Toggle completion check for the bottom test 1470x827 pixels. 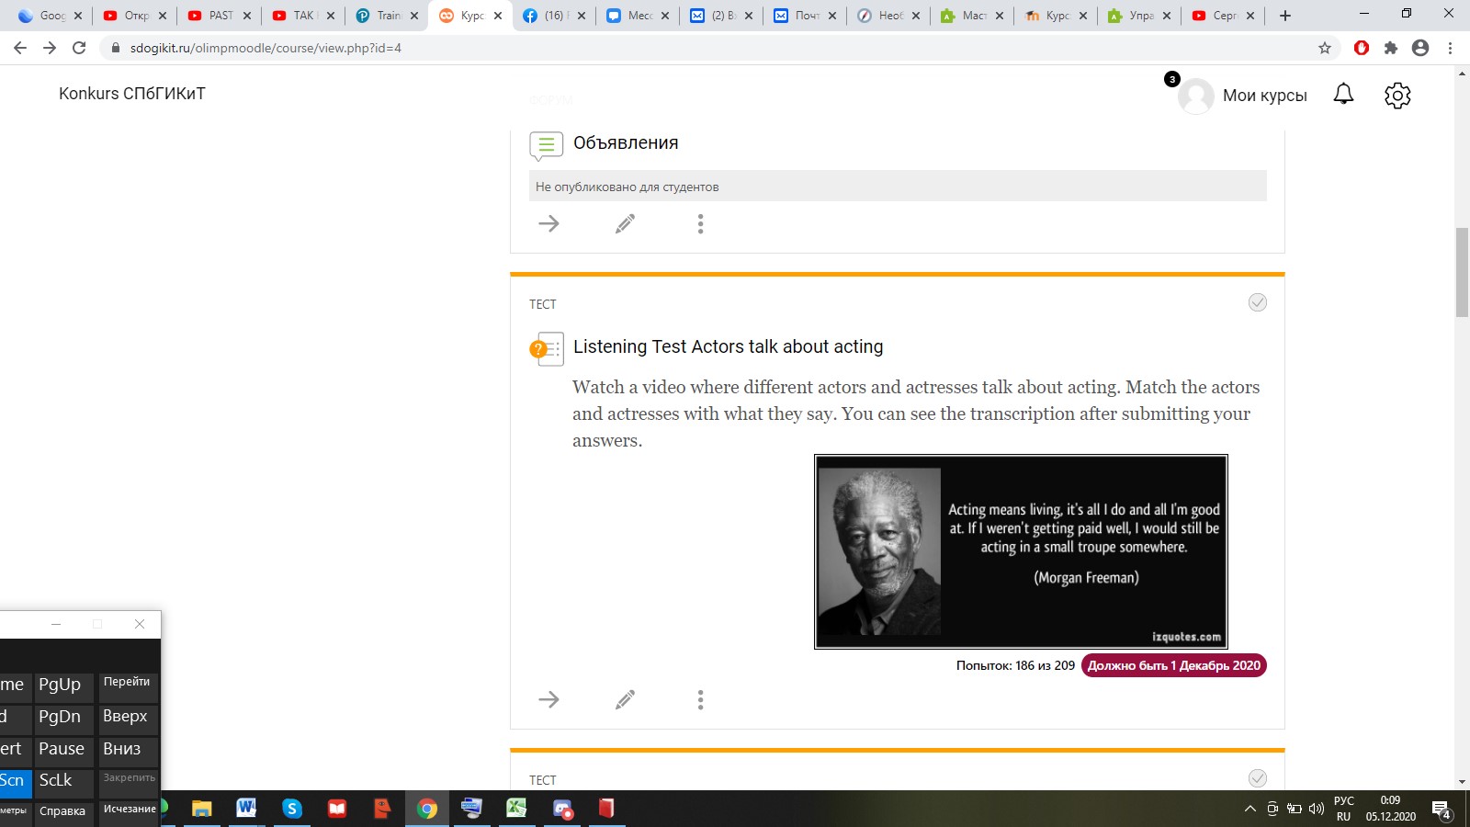pyautogui.click(x=1257, y=778)
